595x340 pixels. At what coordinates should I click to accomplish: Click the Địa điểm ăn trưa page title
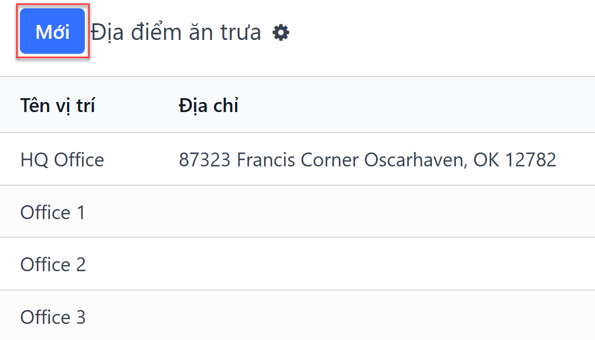(176, 32)
